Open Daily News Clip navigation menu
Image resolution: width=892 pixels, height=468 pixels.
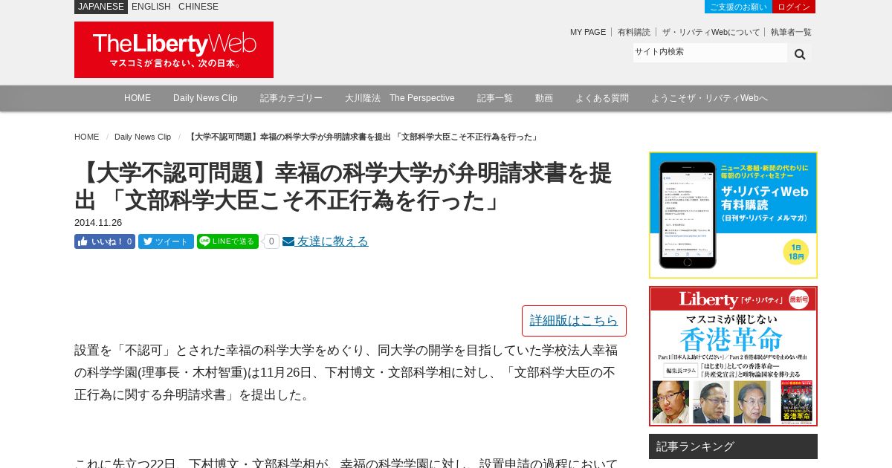pyautogui.click(x=205, y=98)
